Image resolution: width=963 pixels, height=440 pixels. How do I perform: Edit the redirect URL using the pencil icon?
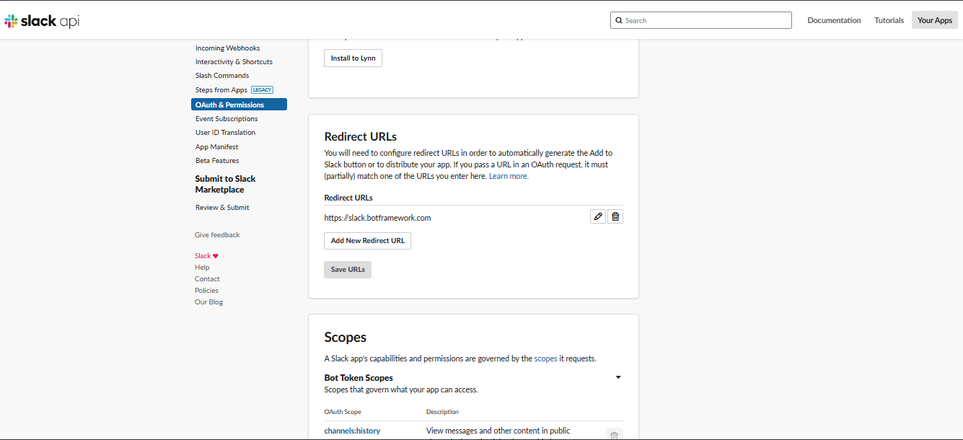(597, 216)
